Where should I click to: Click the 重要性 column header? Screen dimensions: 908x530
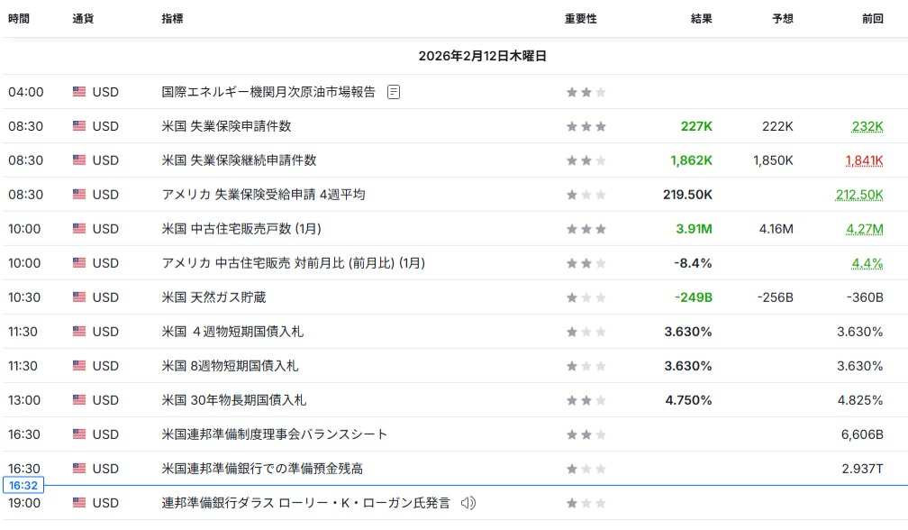580,19
